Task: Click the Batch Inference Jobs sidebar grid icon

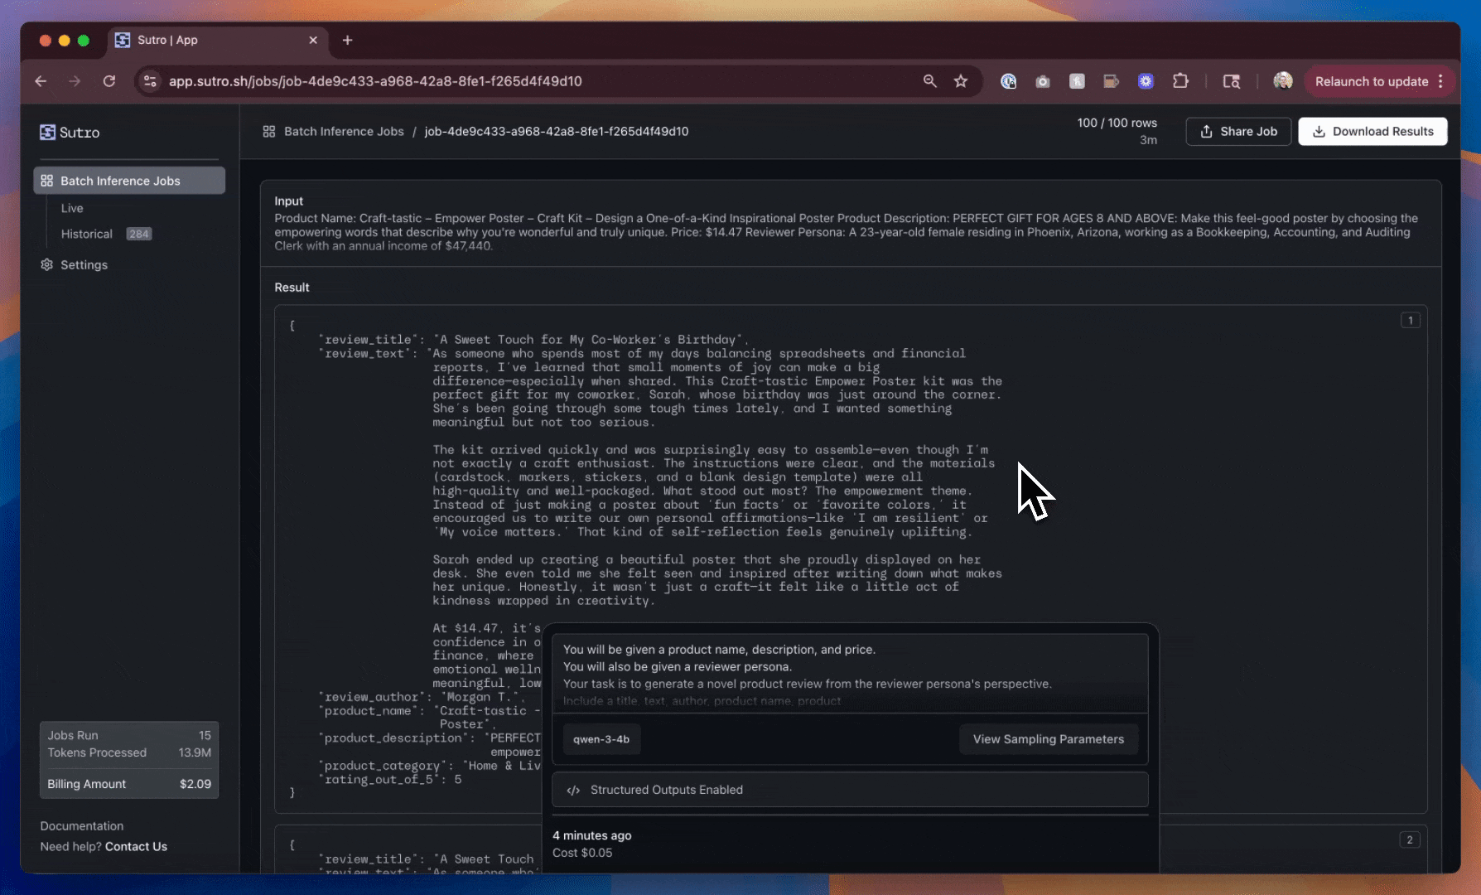Action: click(x=47, y=181)
